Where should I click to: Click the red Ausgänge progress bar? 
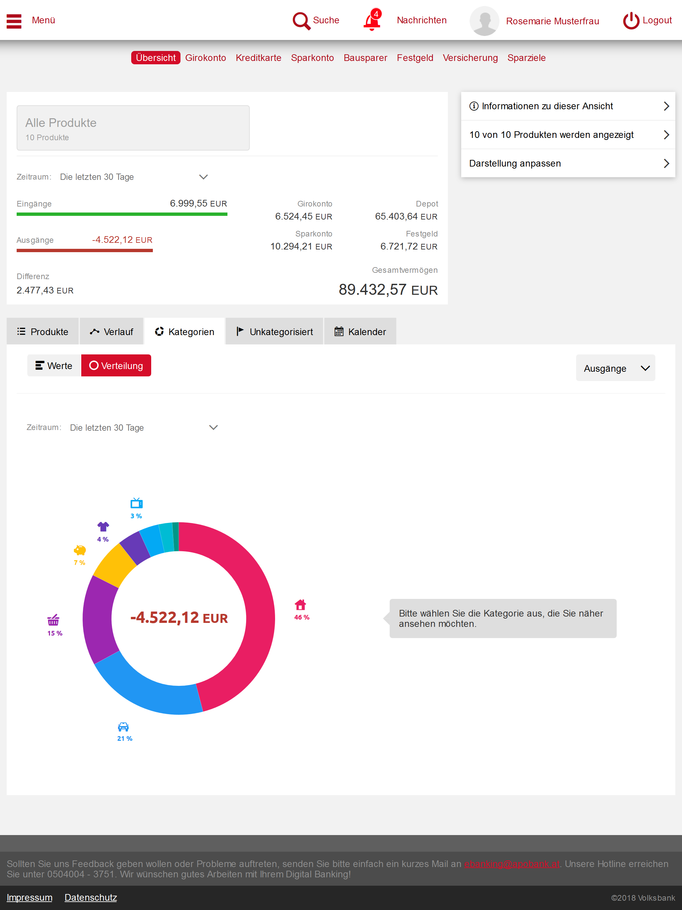pyautogui.click(x=85, y=250)
